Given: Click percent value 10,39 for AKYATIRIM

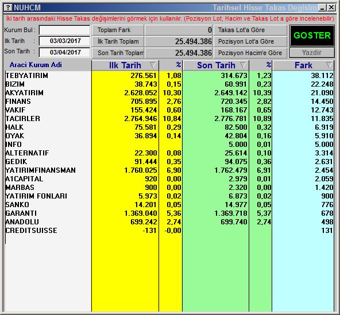Looking at the screenshot, I should [262, 93].
